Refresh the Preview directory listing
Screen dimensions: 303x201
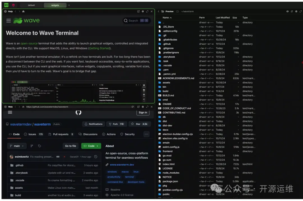point(292,12)
